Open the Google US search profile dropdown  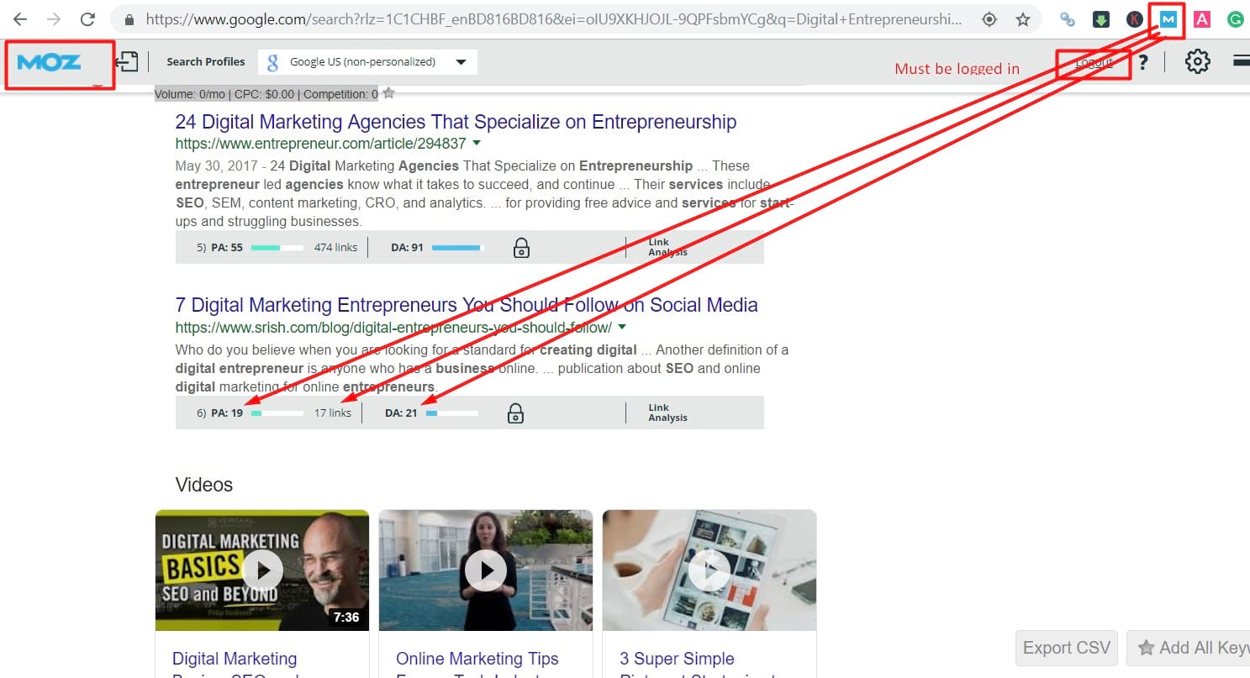coord(367,62)
